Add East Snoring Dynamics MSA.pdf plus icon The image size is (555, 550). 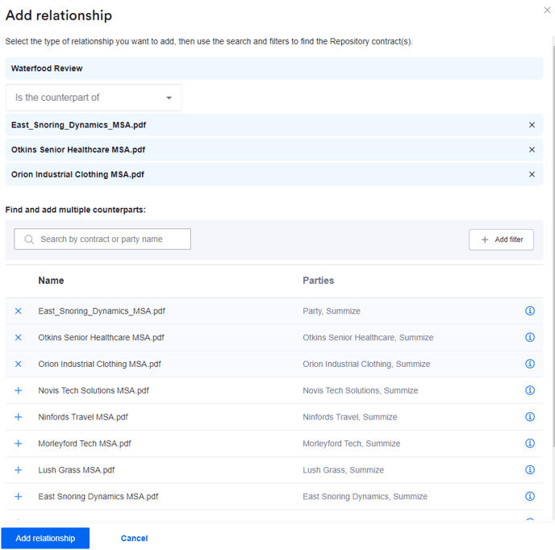[19, 497]
